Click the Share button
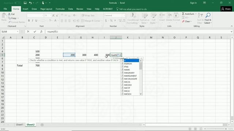Image resolution: width=234 pixels, height=131 pixels. click(x=226, y=9)
